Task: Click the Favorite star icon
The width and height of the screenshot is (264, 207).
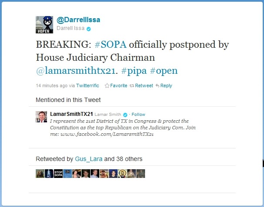Action: [x=107, y=85]
